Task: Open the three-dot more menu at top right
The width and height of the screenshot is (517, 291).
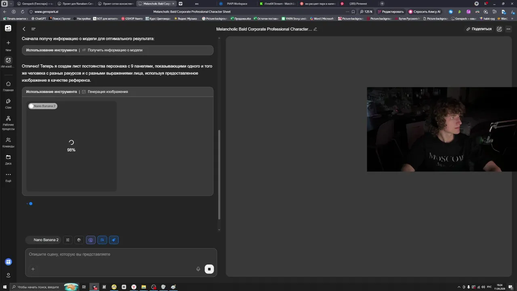Action: point(509,29)
